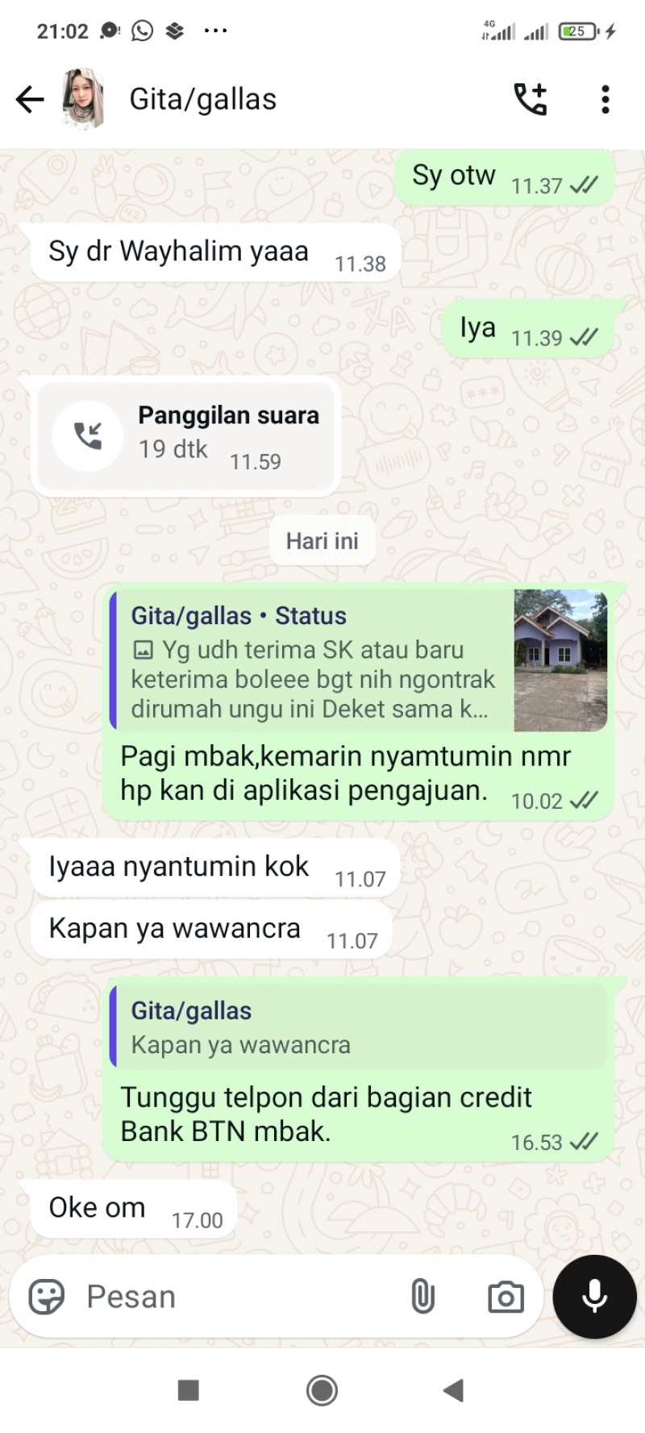
Task: Open the camera from message bar
Action: pos(506,1297)
